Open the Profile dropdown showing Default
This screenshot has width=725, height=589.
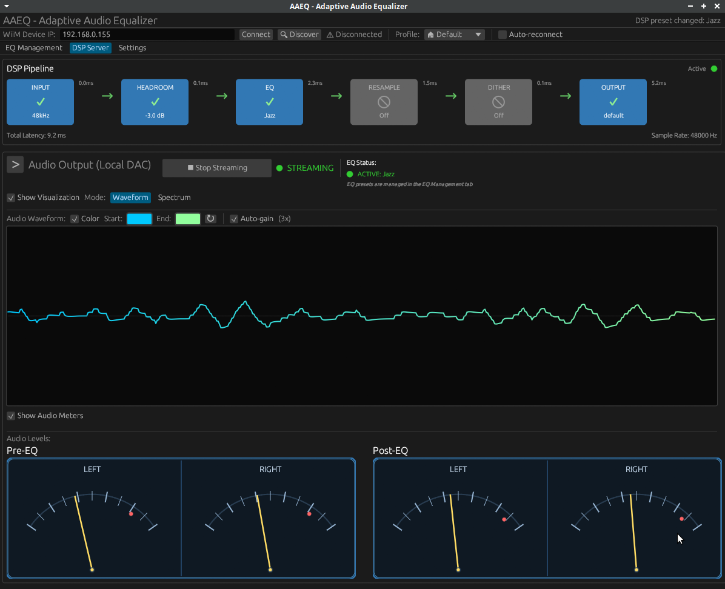(x=454, y=35)
